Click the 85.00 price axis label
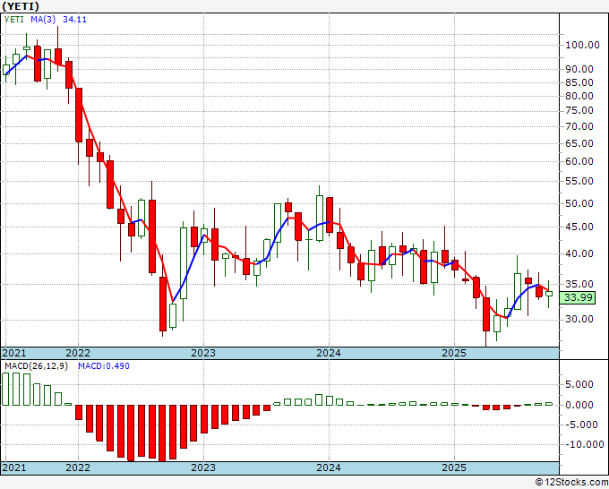Screen dimensions: 609x489 [579, 82]
